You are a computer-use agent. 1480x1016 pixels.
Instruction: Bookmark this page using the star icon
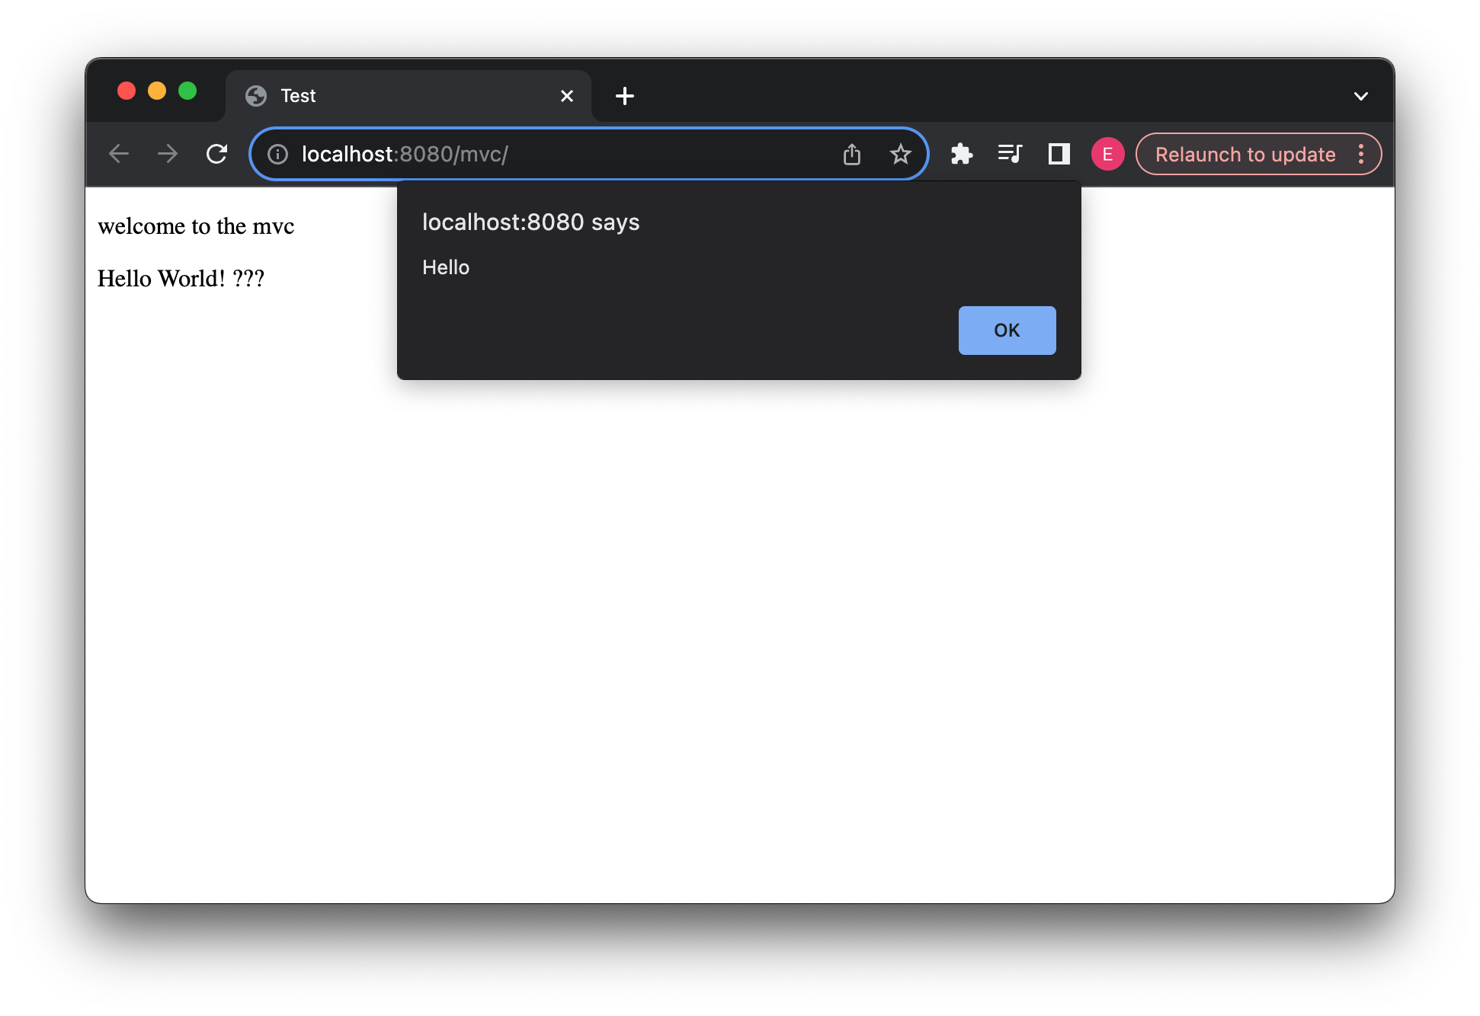coord(901,153)
